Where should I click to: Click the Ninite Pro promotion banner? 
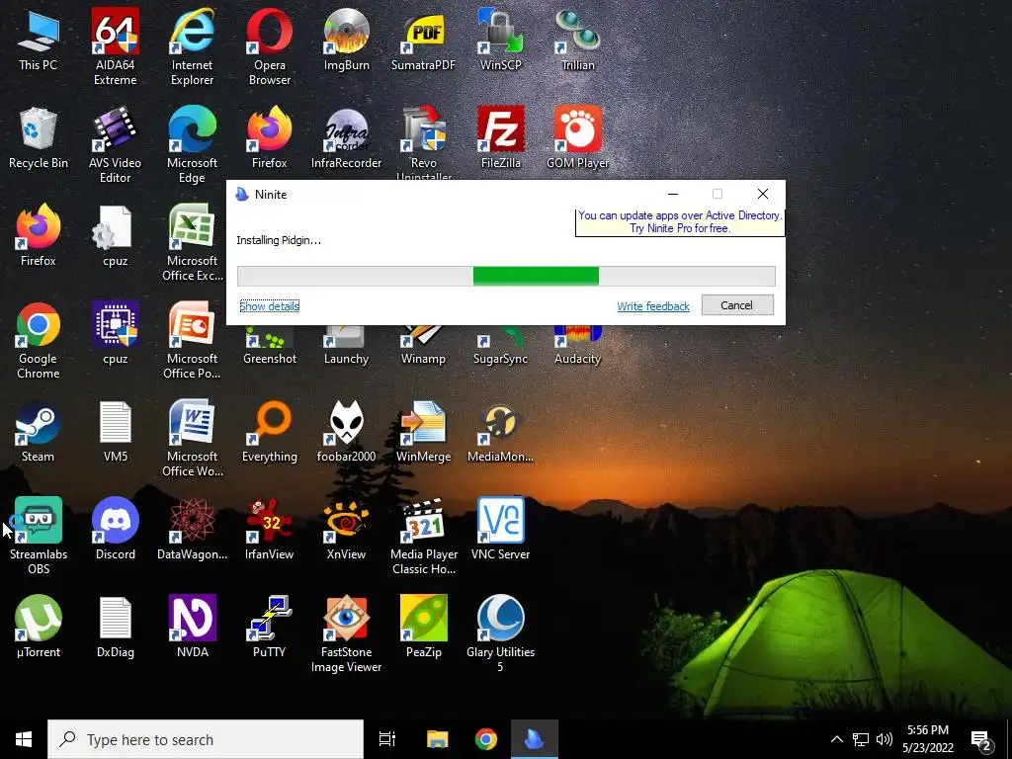680,222
